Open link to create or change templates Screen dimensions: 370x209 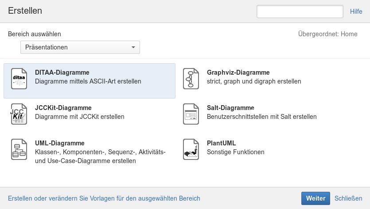(104, 198)
